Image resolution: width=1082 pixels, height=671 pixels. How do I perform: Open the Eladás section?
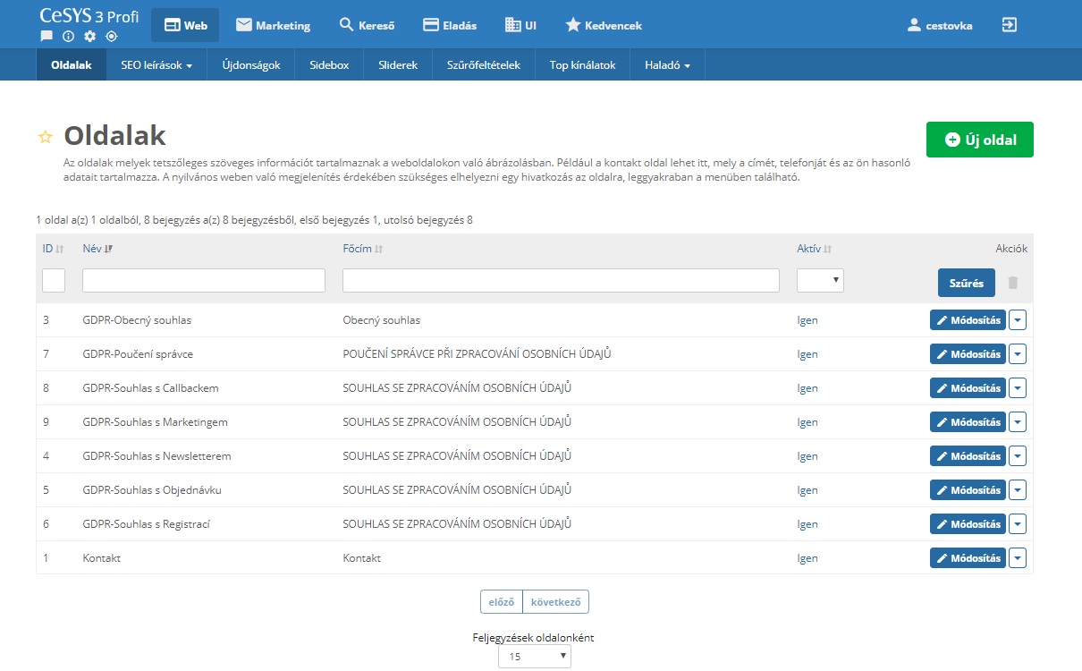(x=450, y=25)
